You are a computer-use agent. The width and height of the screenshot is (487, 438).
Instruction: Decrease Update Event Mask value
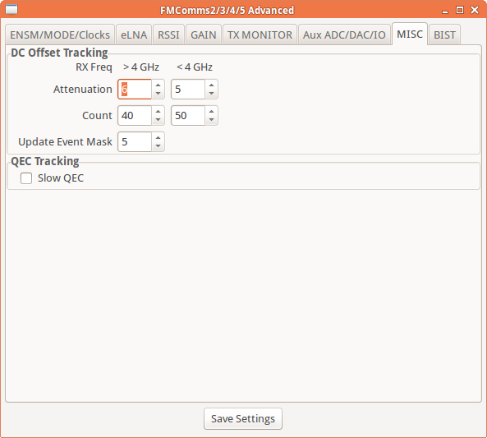pyautogui.click(x=158, y=146)
